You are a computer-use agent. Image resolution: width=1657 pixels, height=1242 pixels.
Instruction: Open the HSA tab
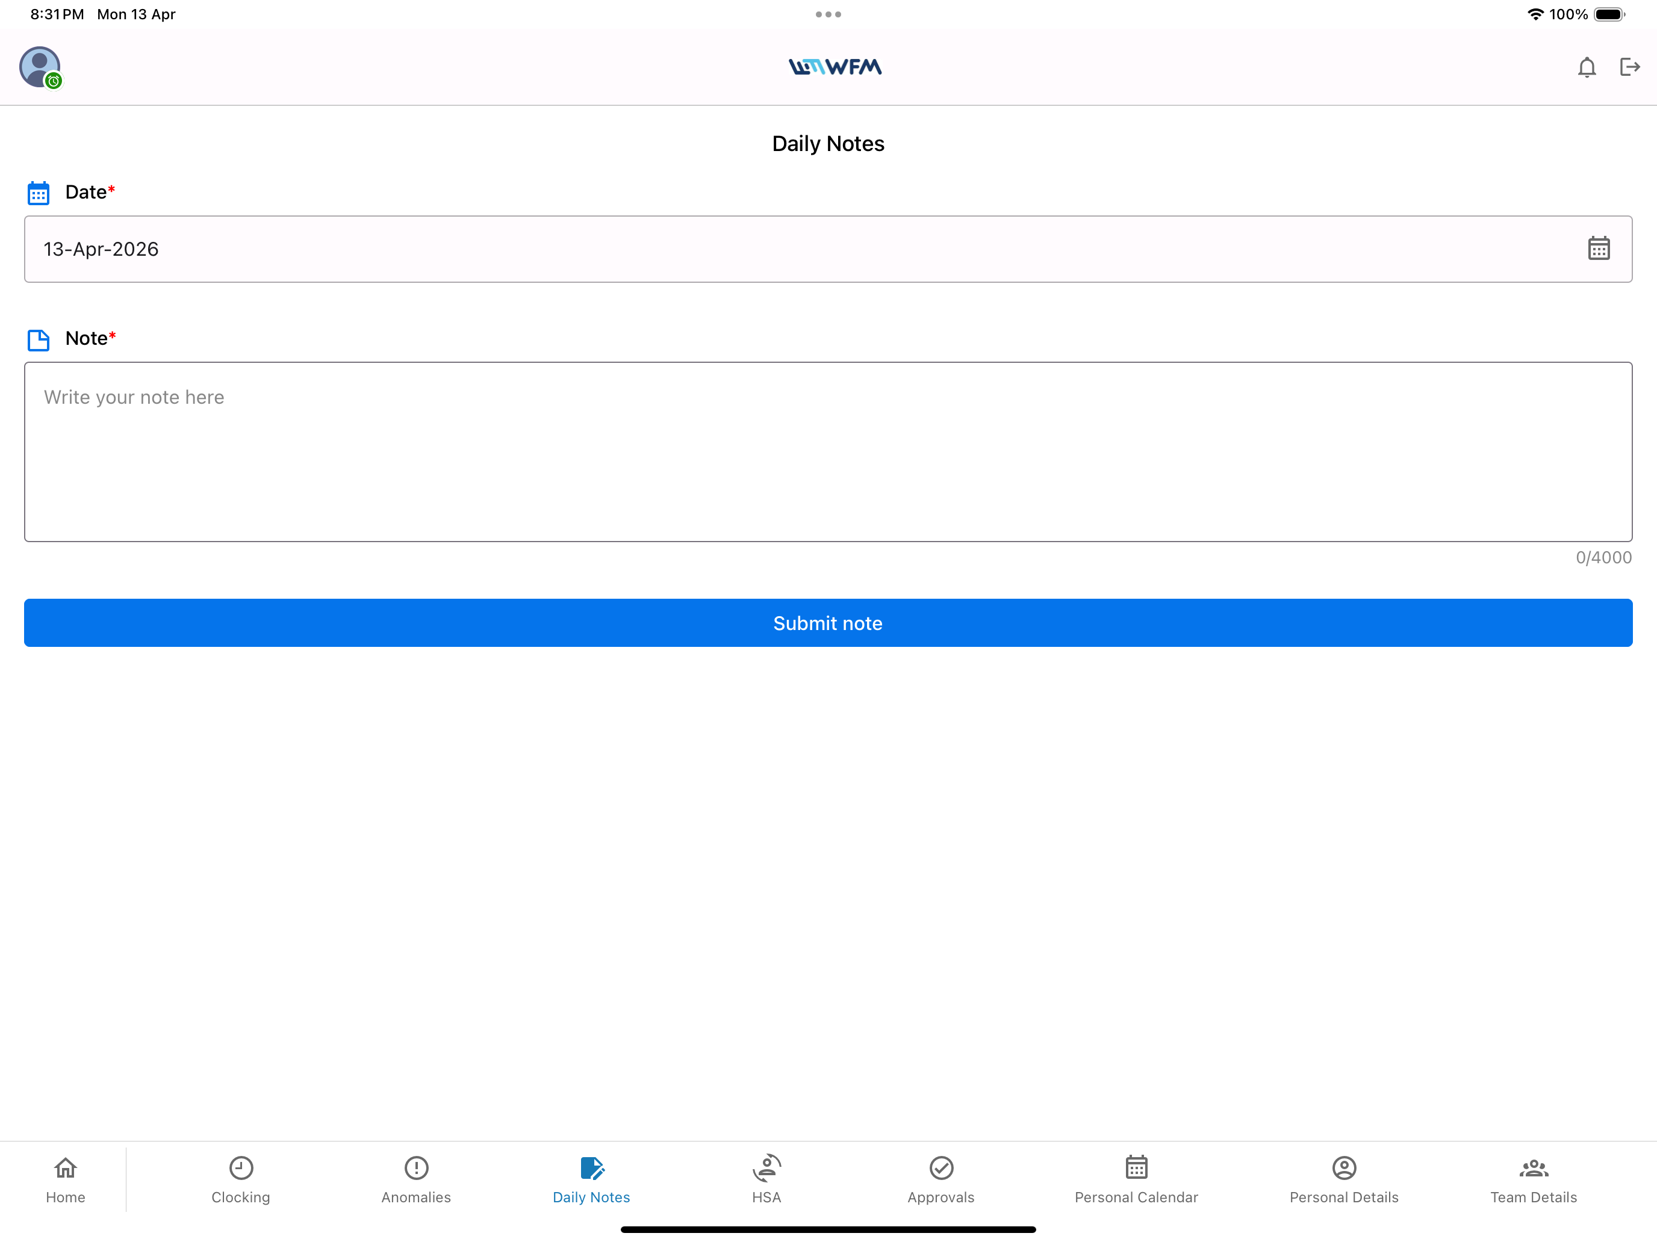point(766,1180)
